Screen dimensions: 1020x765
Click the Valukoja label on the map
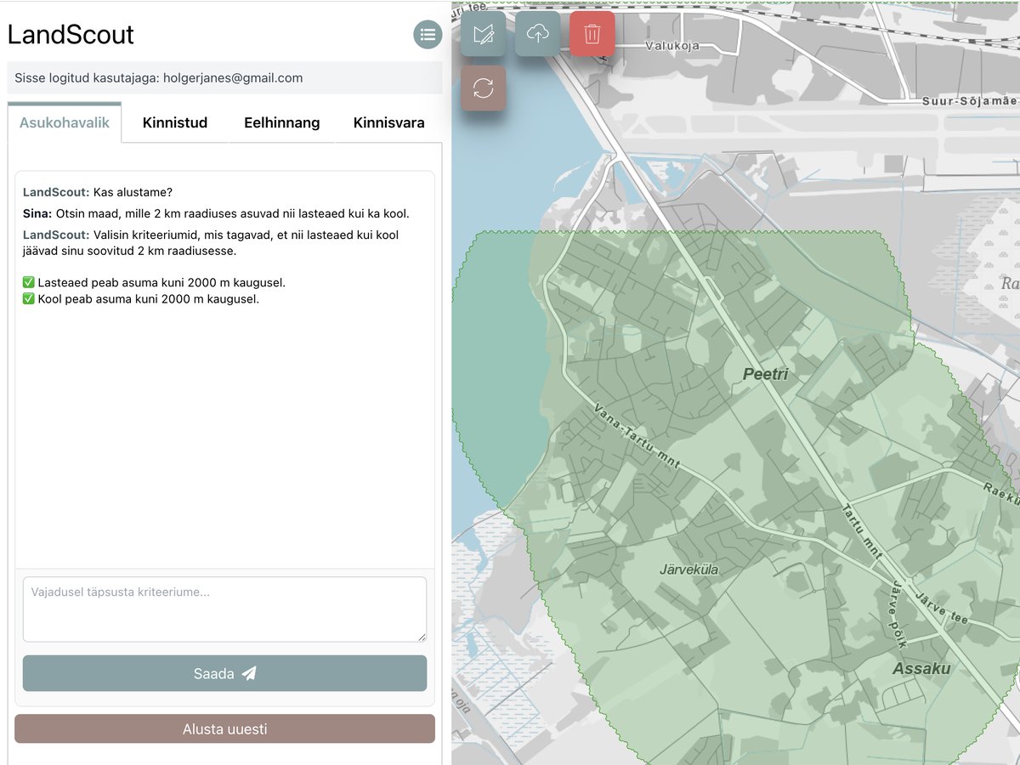tap(672, 46)
